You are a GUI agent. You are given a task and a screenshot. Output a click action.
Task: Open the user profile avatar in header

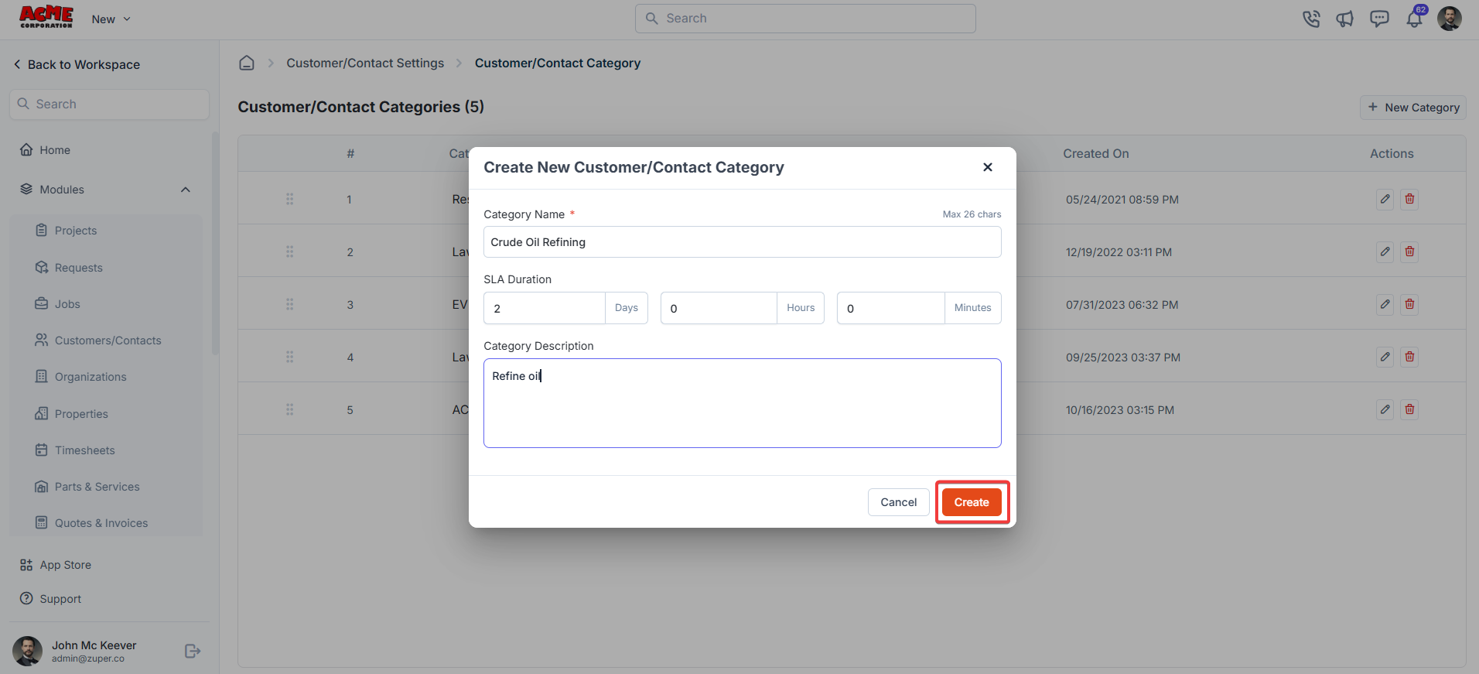coord(1450,19)
